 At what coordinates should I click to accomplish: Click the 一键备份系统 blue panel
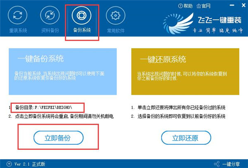(63, 72)
